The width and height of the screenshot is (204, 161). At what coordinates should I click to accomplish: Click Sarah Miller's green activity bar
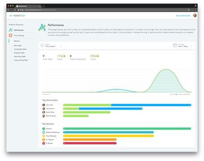pos(87,112)
